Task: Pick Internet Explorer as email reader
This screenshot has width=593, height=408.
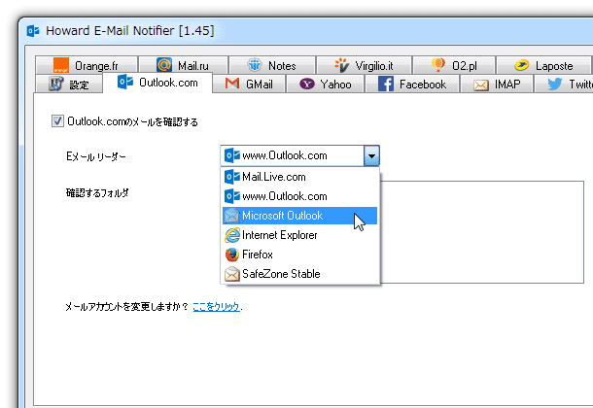Action: click(300, 235)
